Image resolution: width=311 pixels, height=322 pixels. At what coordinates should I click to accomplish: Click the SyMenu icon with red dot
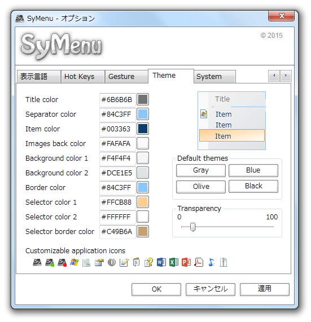[x=62, y=262]
